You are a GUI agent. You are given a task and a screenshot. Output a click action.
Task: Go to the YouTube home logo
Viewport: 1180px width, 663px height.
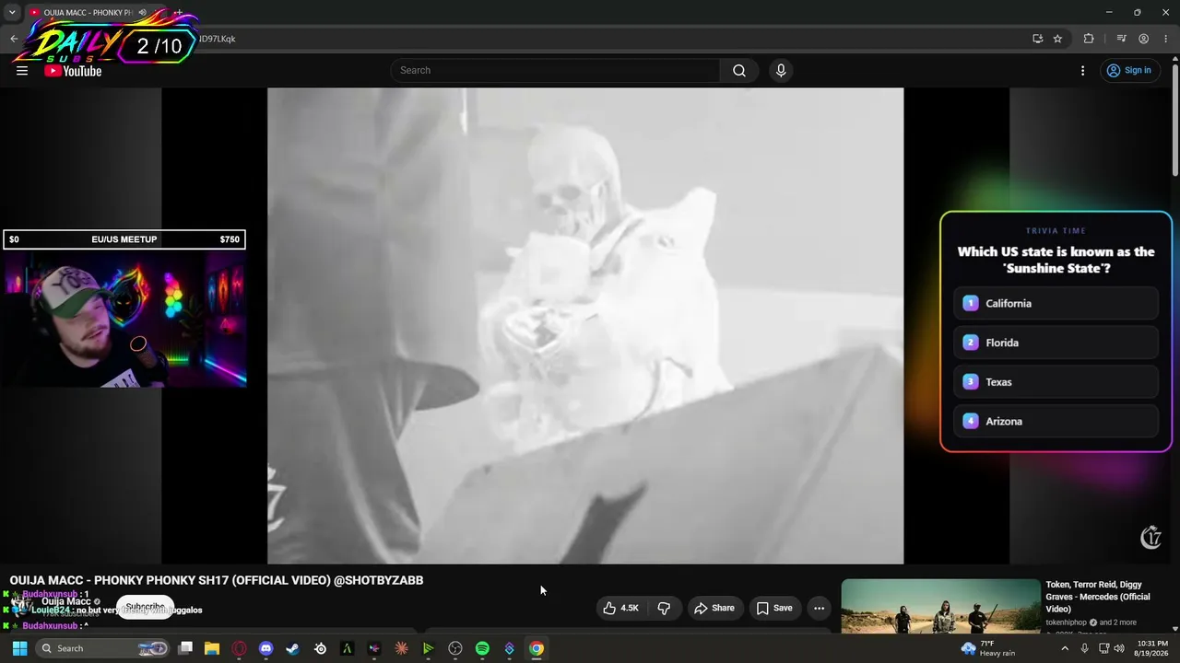click(x=73, y=71)
